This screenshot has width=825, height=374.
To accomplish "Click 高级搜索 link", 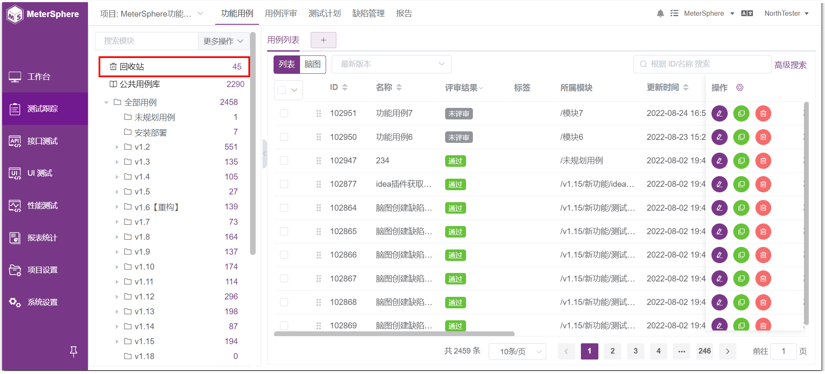I will point(790,65).
